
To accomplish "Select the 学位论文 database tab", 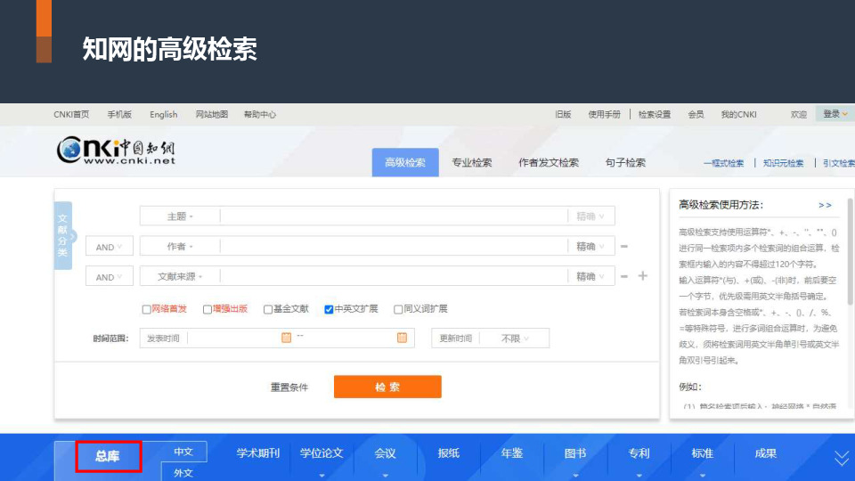I will (x=322, y=453).
